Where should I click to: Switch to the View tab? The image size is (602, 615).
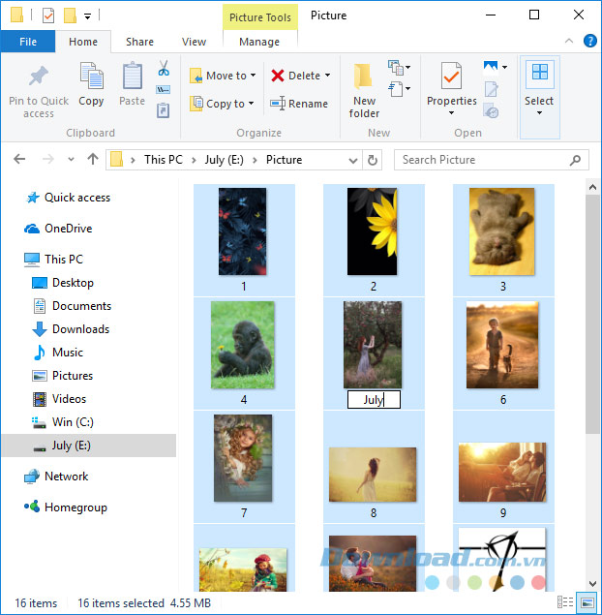click(x=194, y=42)
